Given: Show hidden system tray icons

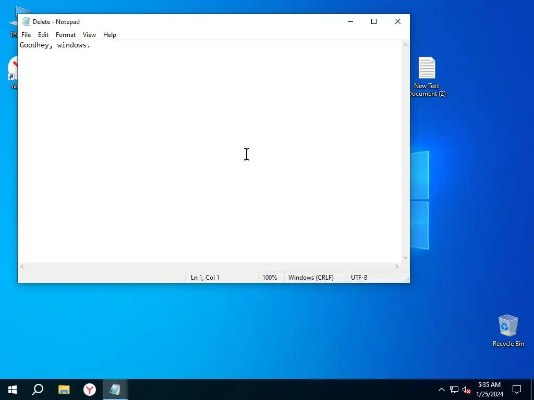Looking at the screenshot, I should [441, 390].
